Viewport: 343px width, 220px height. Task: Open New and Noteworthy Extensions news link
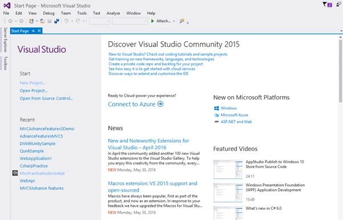pos(149,144)
